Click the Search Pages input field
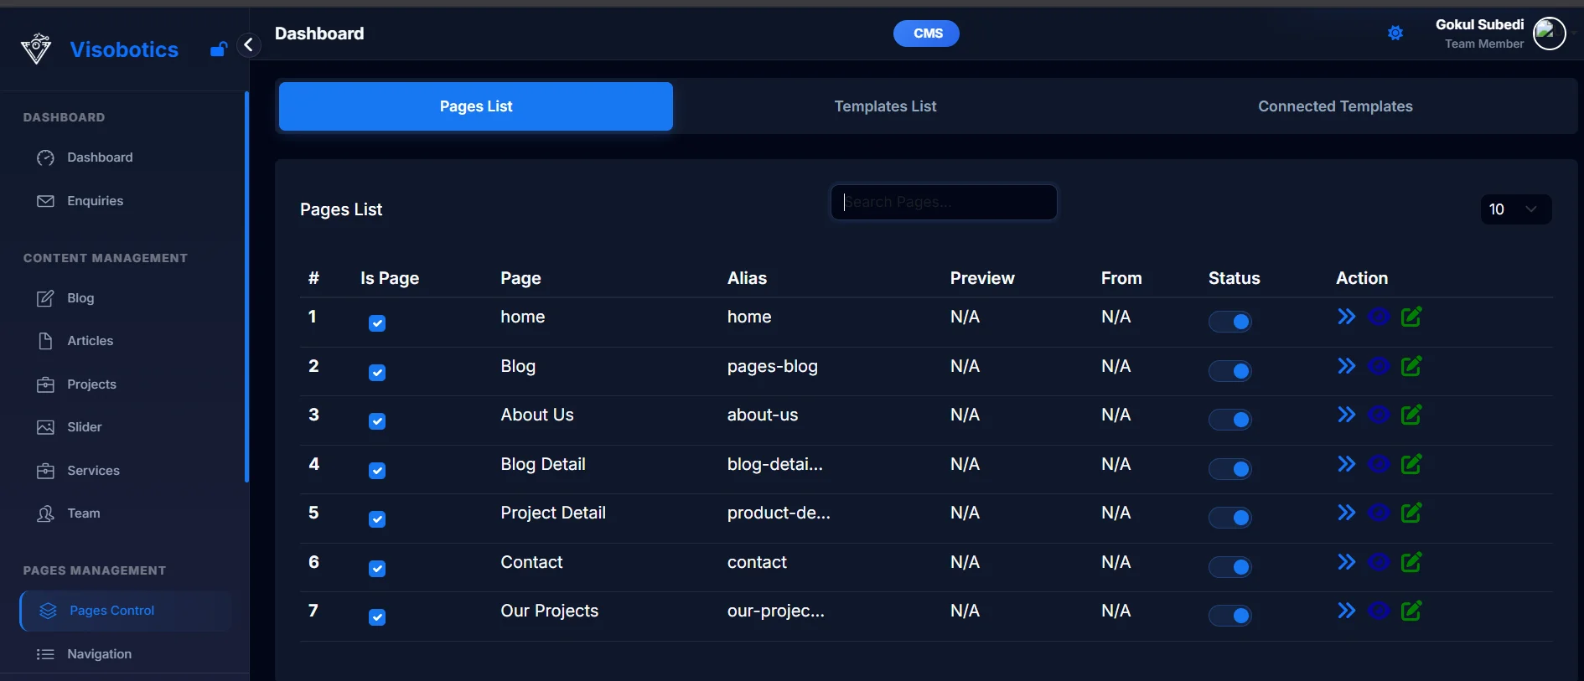 pyautogui.click(x=943, y=203)
